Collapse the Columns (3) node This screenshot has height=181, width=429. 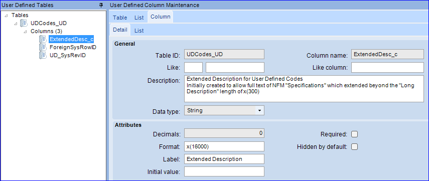click(25, 32)
